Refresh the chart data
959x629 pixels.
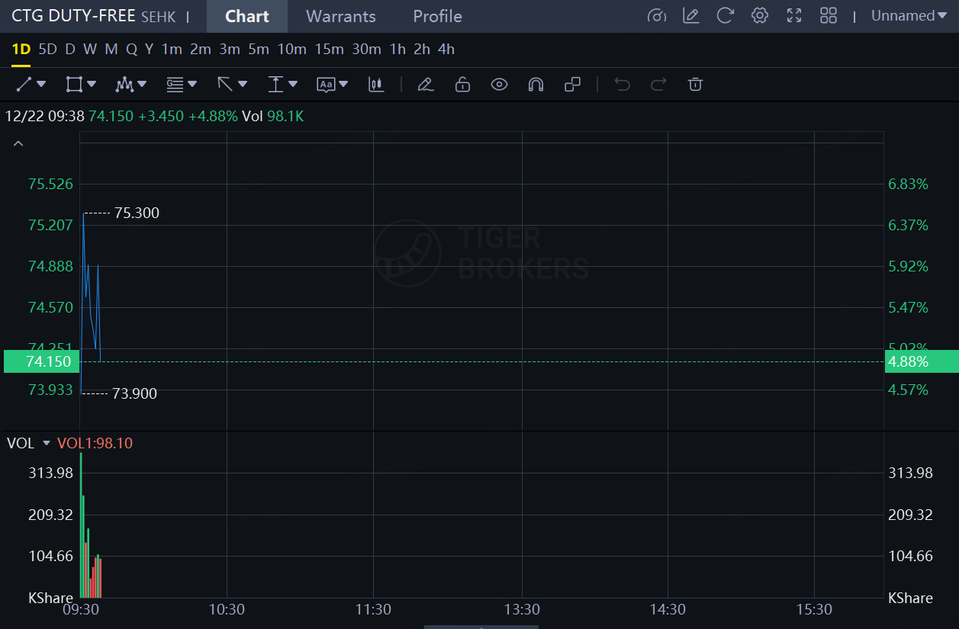coord(726,16)
